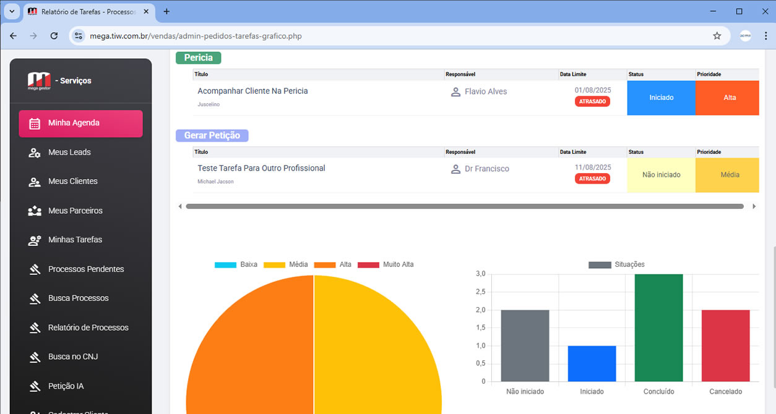Click the blue Iniciado bar
Image resolution: width=776 pixels, height=414 pixels.
592,364
